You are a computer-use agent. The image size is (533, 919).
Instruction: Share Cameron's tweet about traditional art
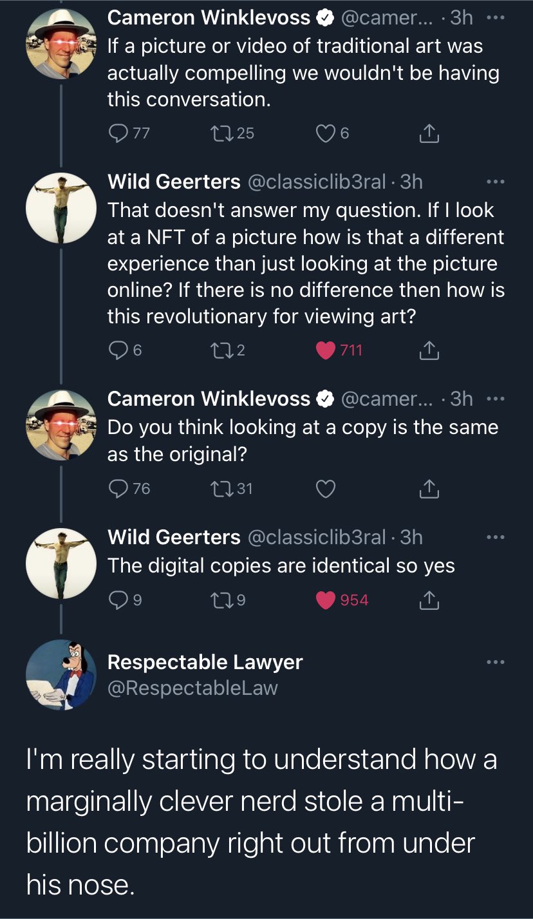pos(429,133)
